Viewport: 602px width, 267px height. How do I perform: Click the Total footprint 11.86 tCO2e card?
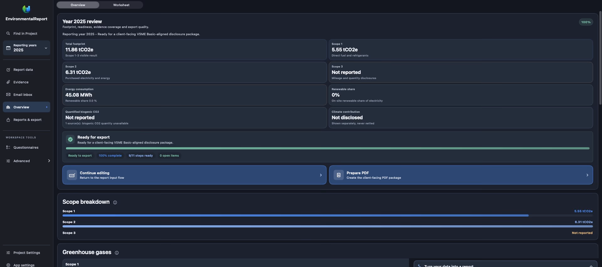[194, 50]
